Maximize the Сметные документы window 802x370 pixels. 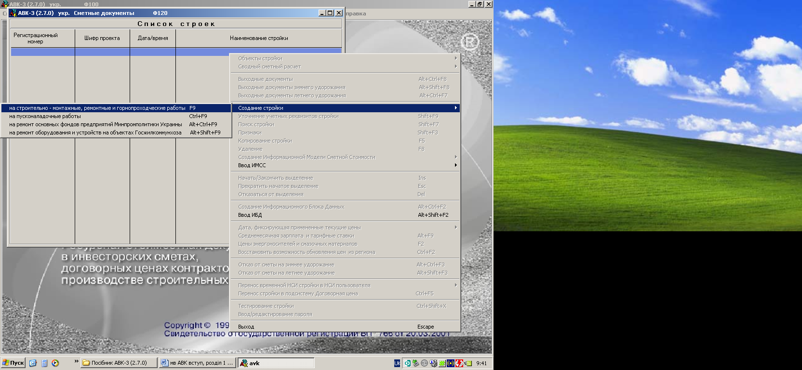click(x=330, y=13)
